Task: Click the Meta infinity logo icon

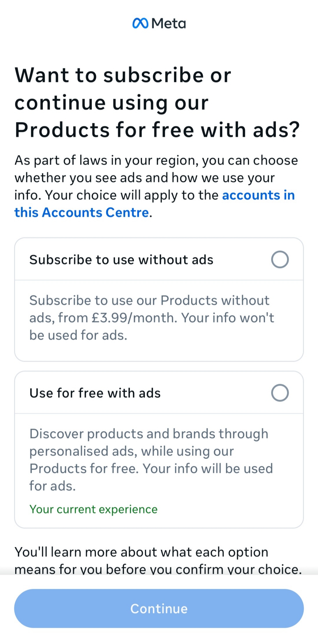Action: [140, 23]
